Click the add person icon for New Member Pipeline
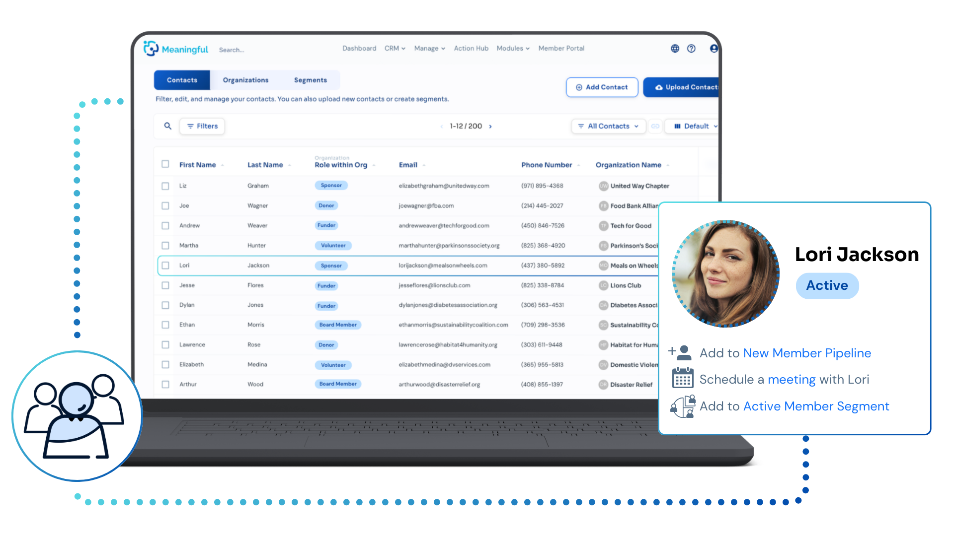The width and height of the screenshot is (954, 536). (x=680, y=352)
